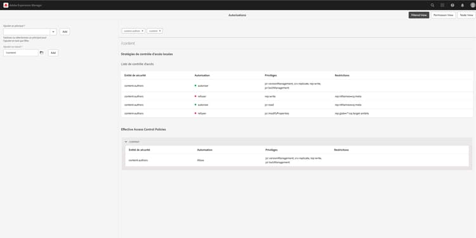Click 'Entité de sécurité' header in effective policies table
Viewport: 476px width, 238px height.
coord(140,150)
